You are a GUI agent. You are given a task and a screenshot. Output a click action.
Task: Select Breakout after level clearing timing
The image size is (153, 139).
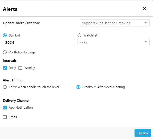tap(79, 87)
